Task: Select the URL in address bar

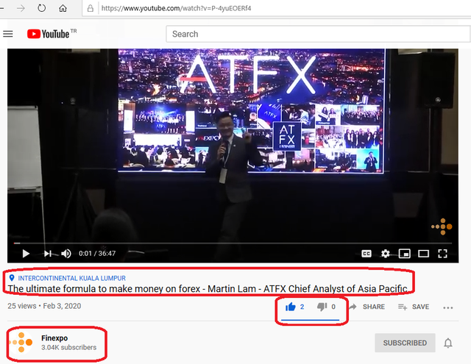Action: coord(176,8)
